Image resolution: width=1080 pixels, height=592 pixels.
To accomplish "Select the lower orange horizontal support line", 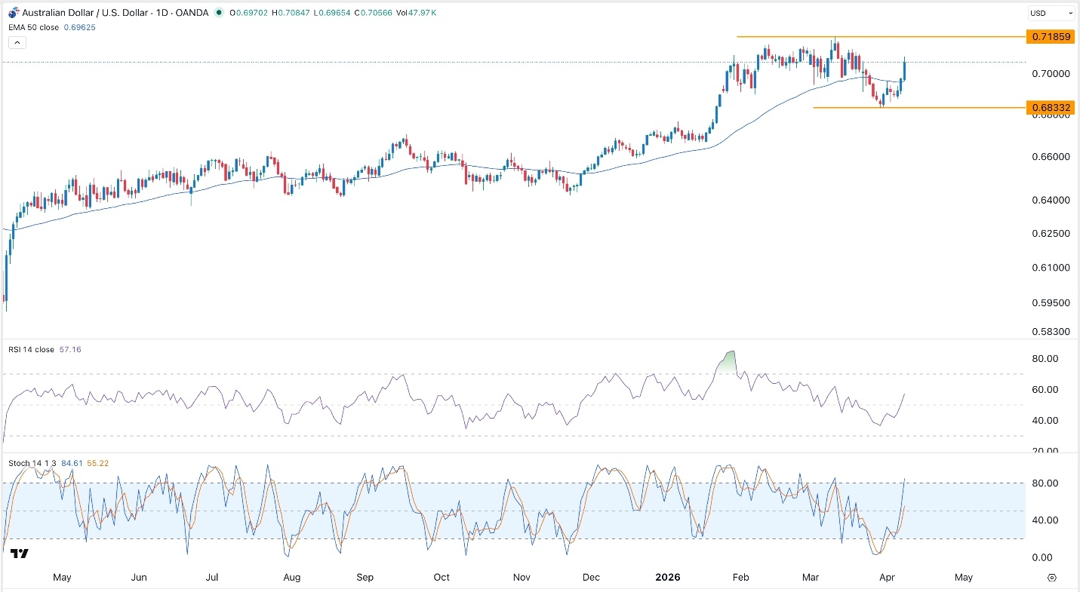I will (x=943, y=108).
